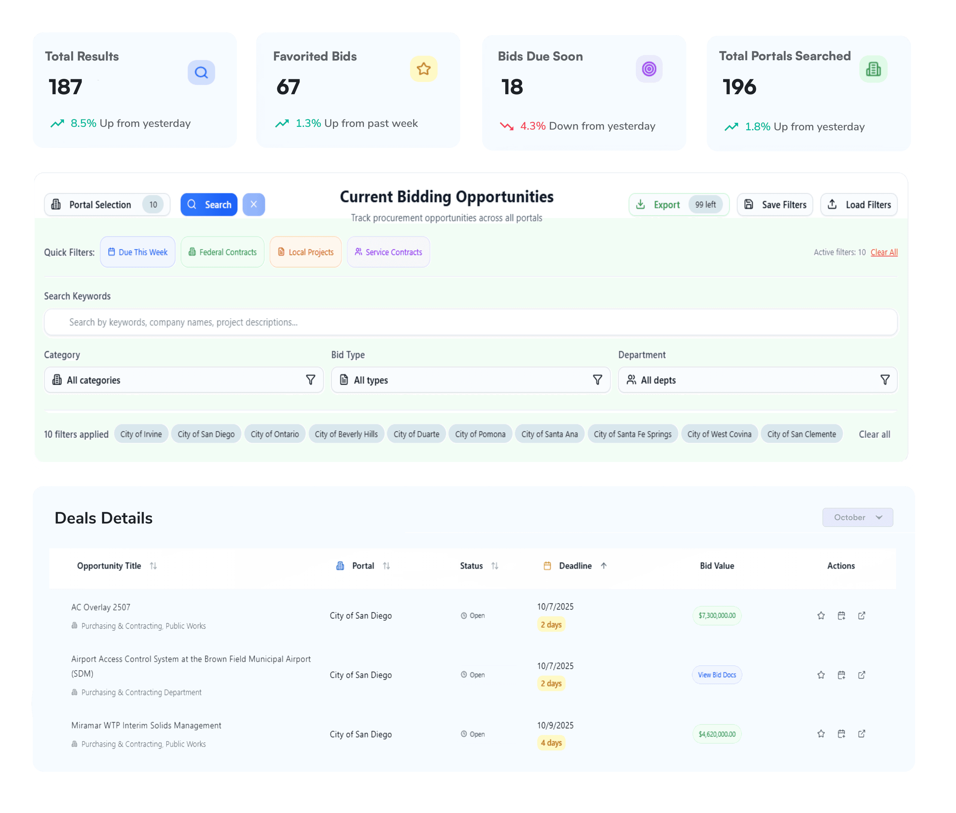Click the Portal column building icon
956x813 pixels.
coord(340,566)
